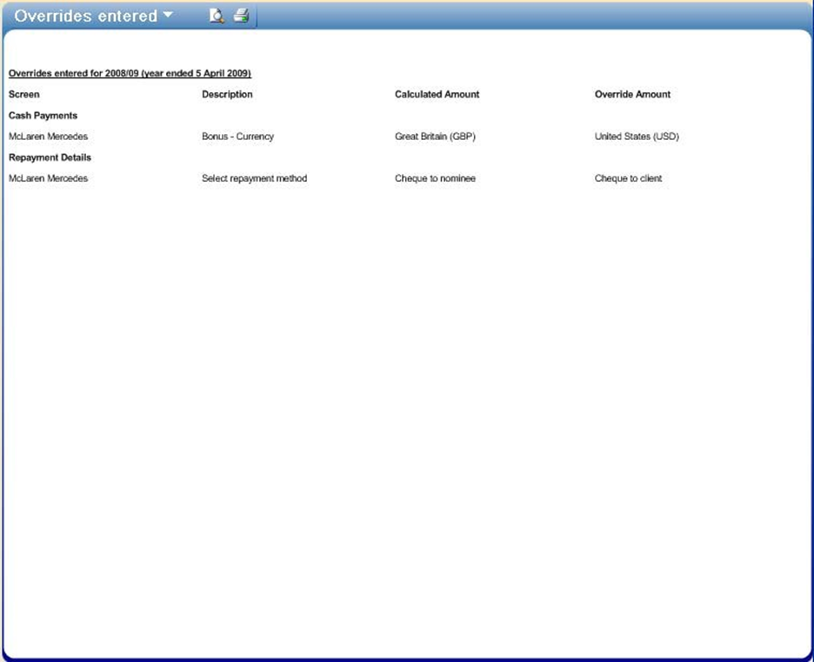Click the 'Great Britain (GBP)' value

(x=435, y=137)
